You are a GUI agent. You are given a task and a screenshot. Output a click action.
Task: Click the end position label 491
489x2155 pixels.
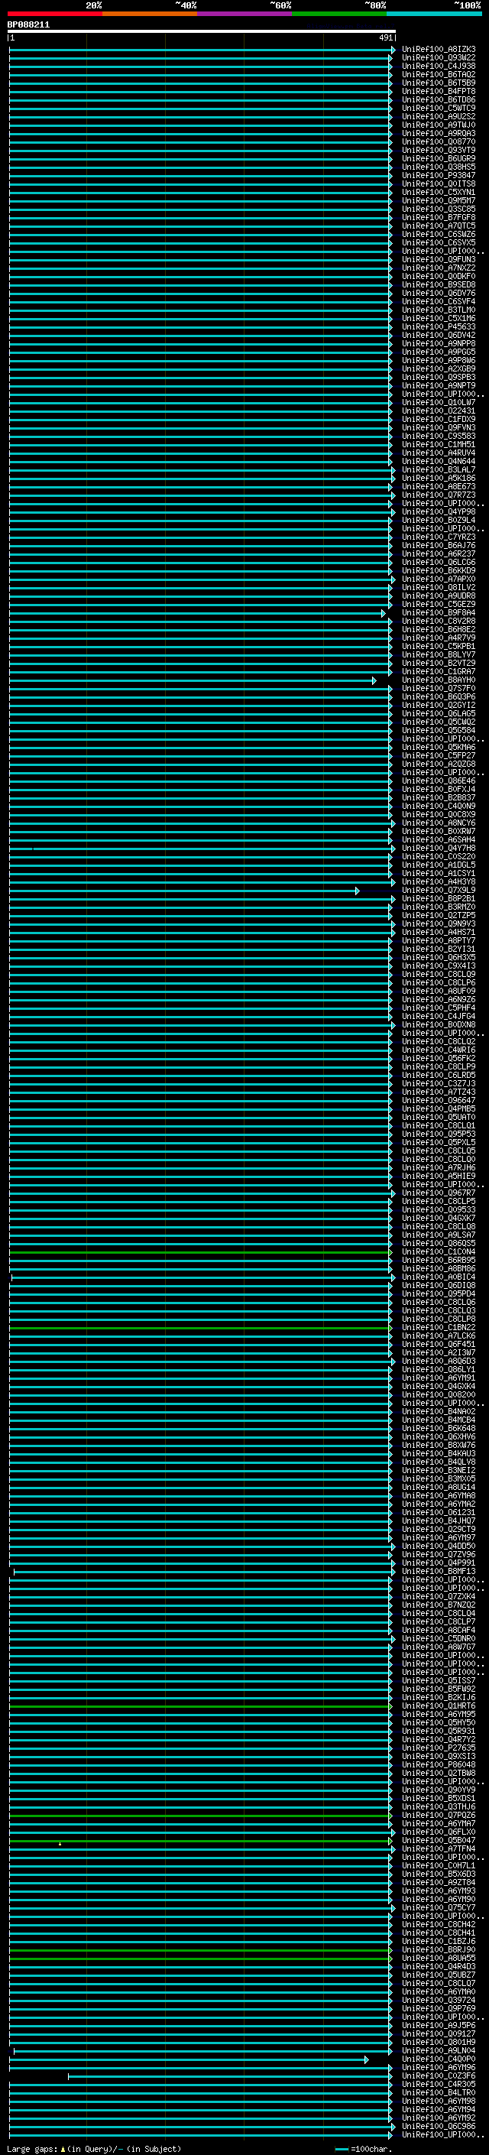(x=385, y=37)
